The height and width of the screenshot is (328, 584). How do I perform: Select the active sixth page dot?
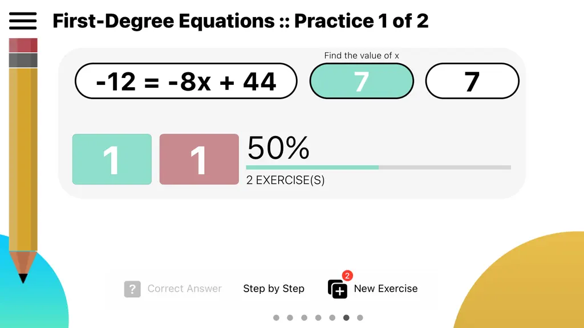346,318
